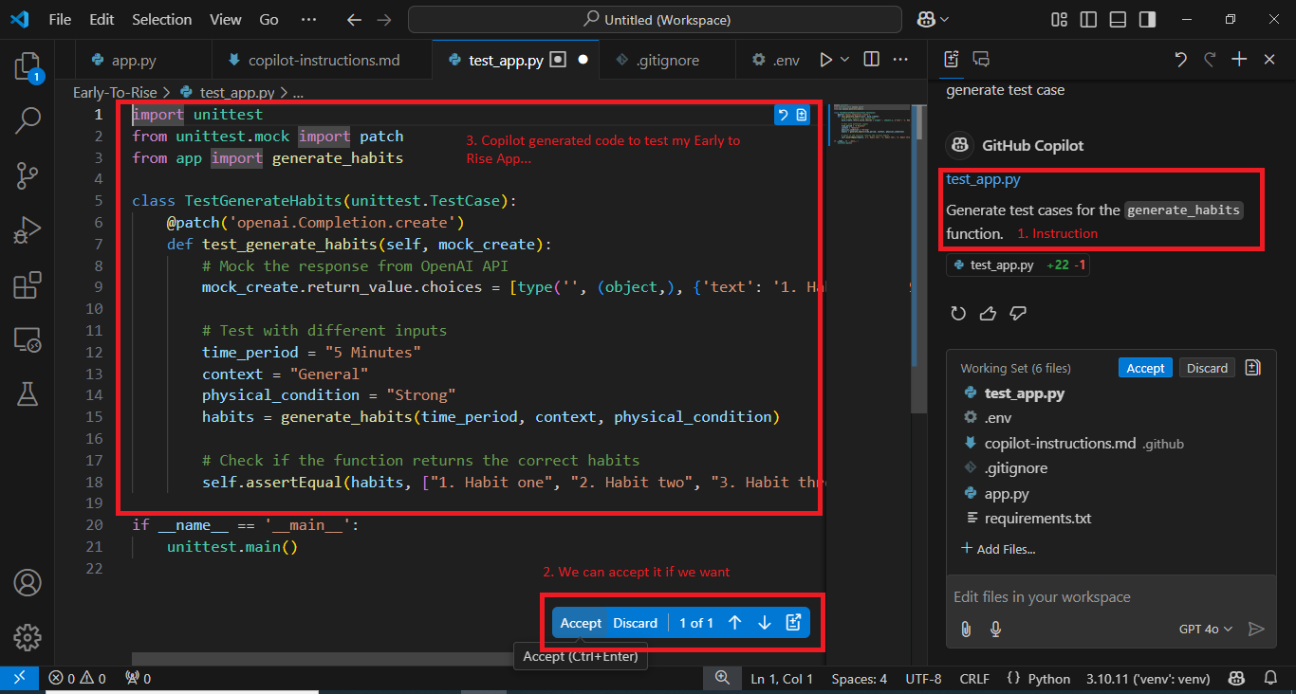This screenshot has width=1296, height=694.
Task: Start a new edit session with the plus icon
Action: click(x=1239, y=60)
